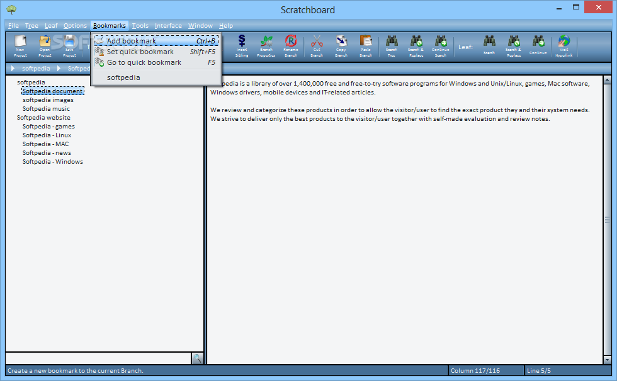Click the status hint 'Create a new bookmark'

[x=75, y=370]
